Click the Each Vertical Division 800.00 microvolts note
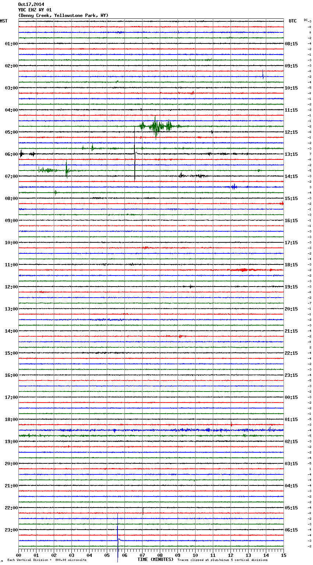Image resolution: width=313 pixels, height=565 pixels. pos(47,560)
